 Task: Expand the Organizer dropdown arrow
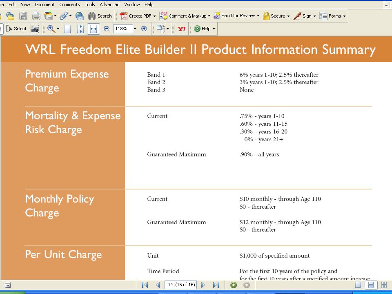point(55,16)
